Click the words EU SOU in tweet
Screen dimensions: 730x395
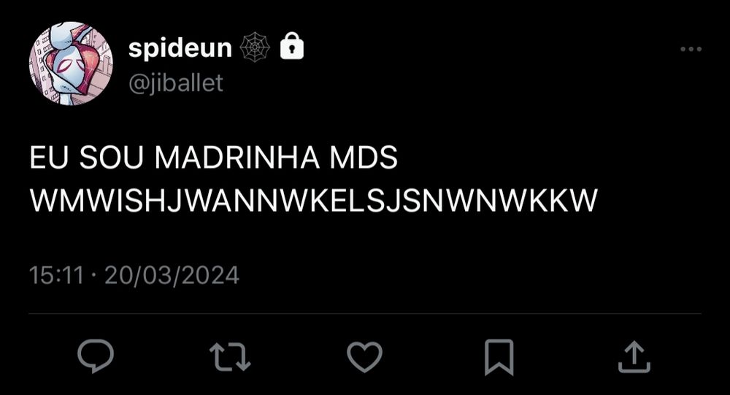click(87, 158)
